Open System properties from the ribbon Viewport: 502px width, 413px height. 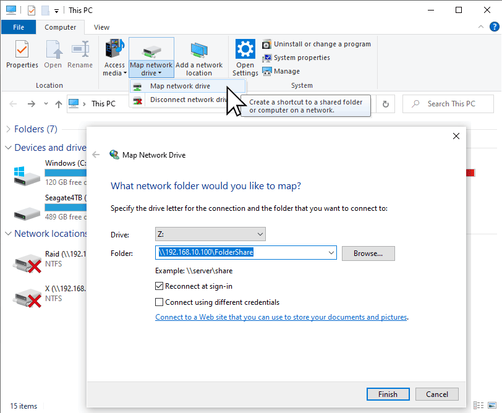click(296, 57)
